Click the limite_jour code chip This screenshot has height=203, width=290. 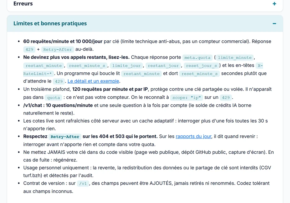click(x=126, y=65)
